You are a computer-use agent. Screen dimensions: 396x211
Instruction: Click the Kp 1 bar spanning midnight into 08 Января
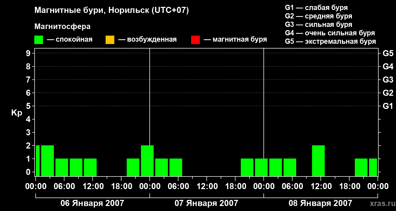point(261,167)
